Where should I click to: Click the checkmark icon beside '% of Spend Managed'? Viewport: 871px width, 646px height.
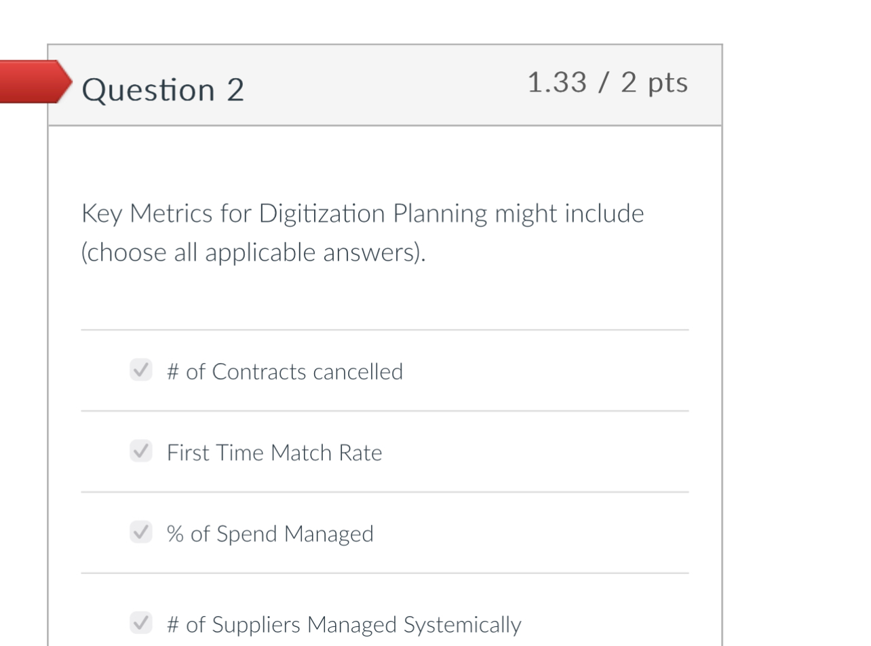pyautogui.click(x=141, y=533)
